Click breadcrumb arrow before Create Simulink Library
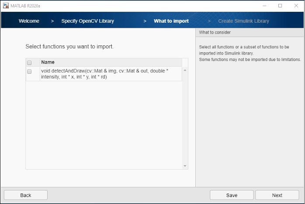Viewport: 305px width, 204px height. [x=209, y=21]
